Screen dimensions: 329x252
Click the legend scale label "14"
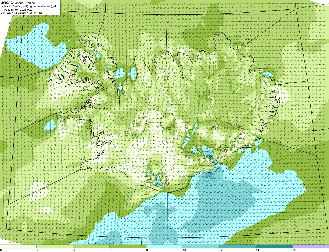click(257, 250)
